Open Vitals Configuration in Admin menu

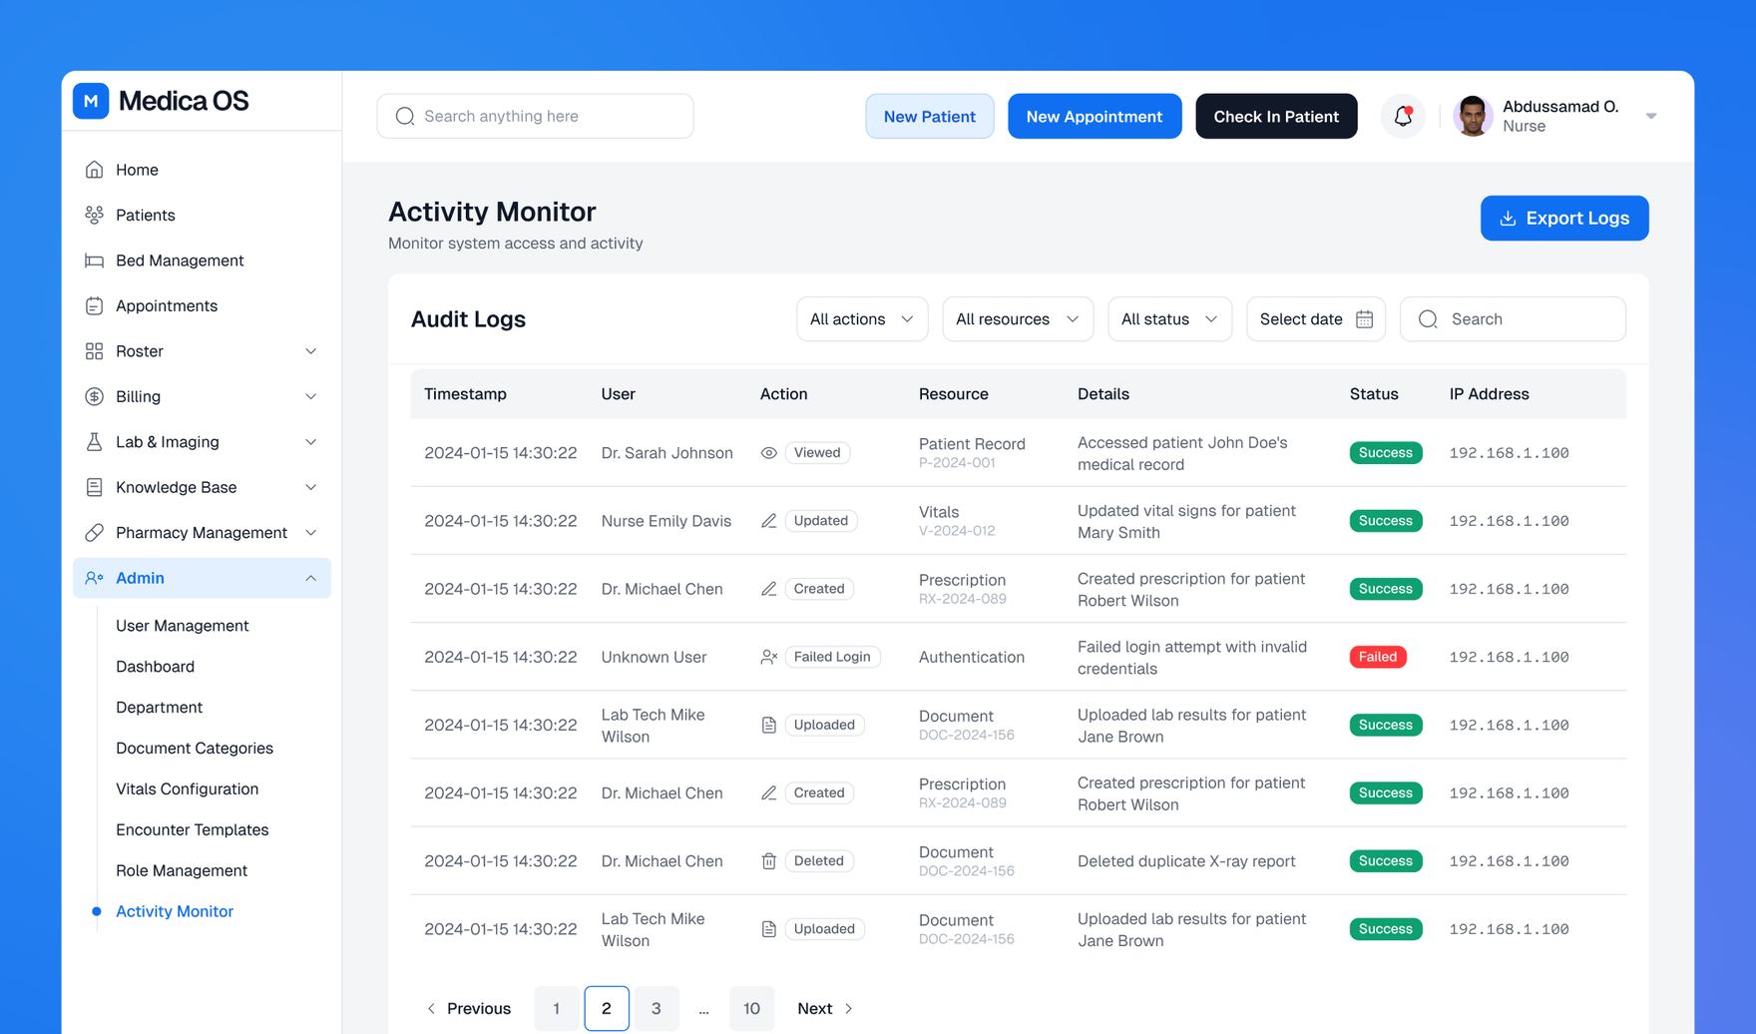click(x=187, y=789)
